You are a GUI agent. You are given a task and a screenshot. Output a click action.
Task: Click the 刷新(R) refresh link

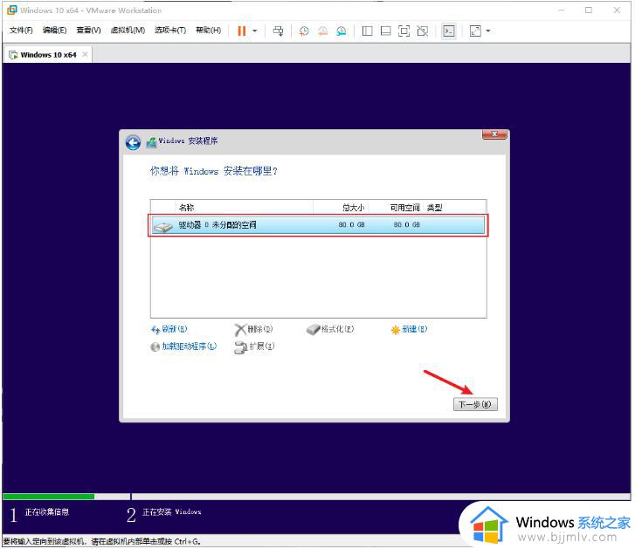coord(169,329)
